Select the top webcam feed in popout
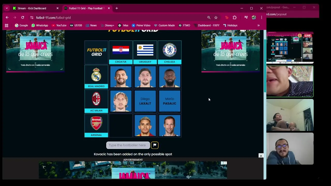This screenshot has width=331, height=186. pyautogui.click(x=290, y=81)
